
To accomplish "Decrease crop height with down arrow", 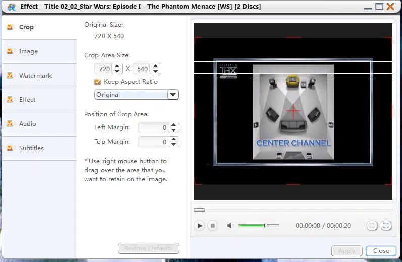I will tap(156, 71).
